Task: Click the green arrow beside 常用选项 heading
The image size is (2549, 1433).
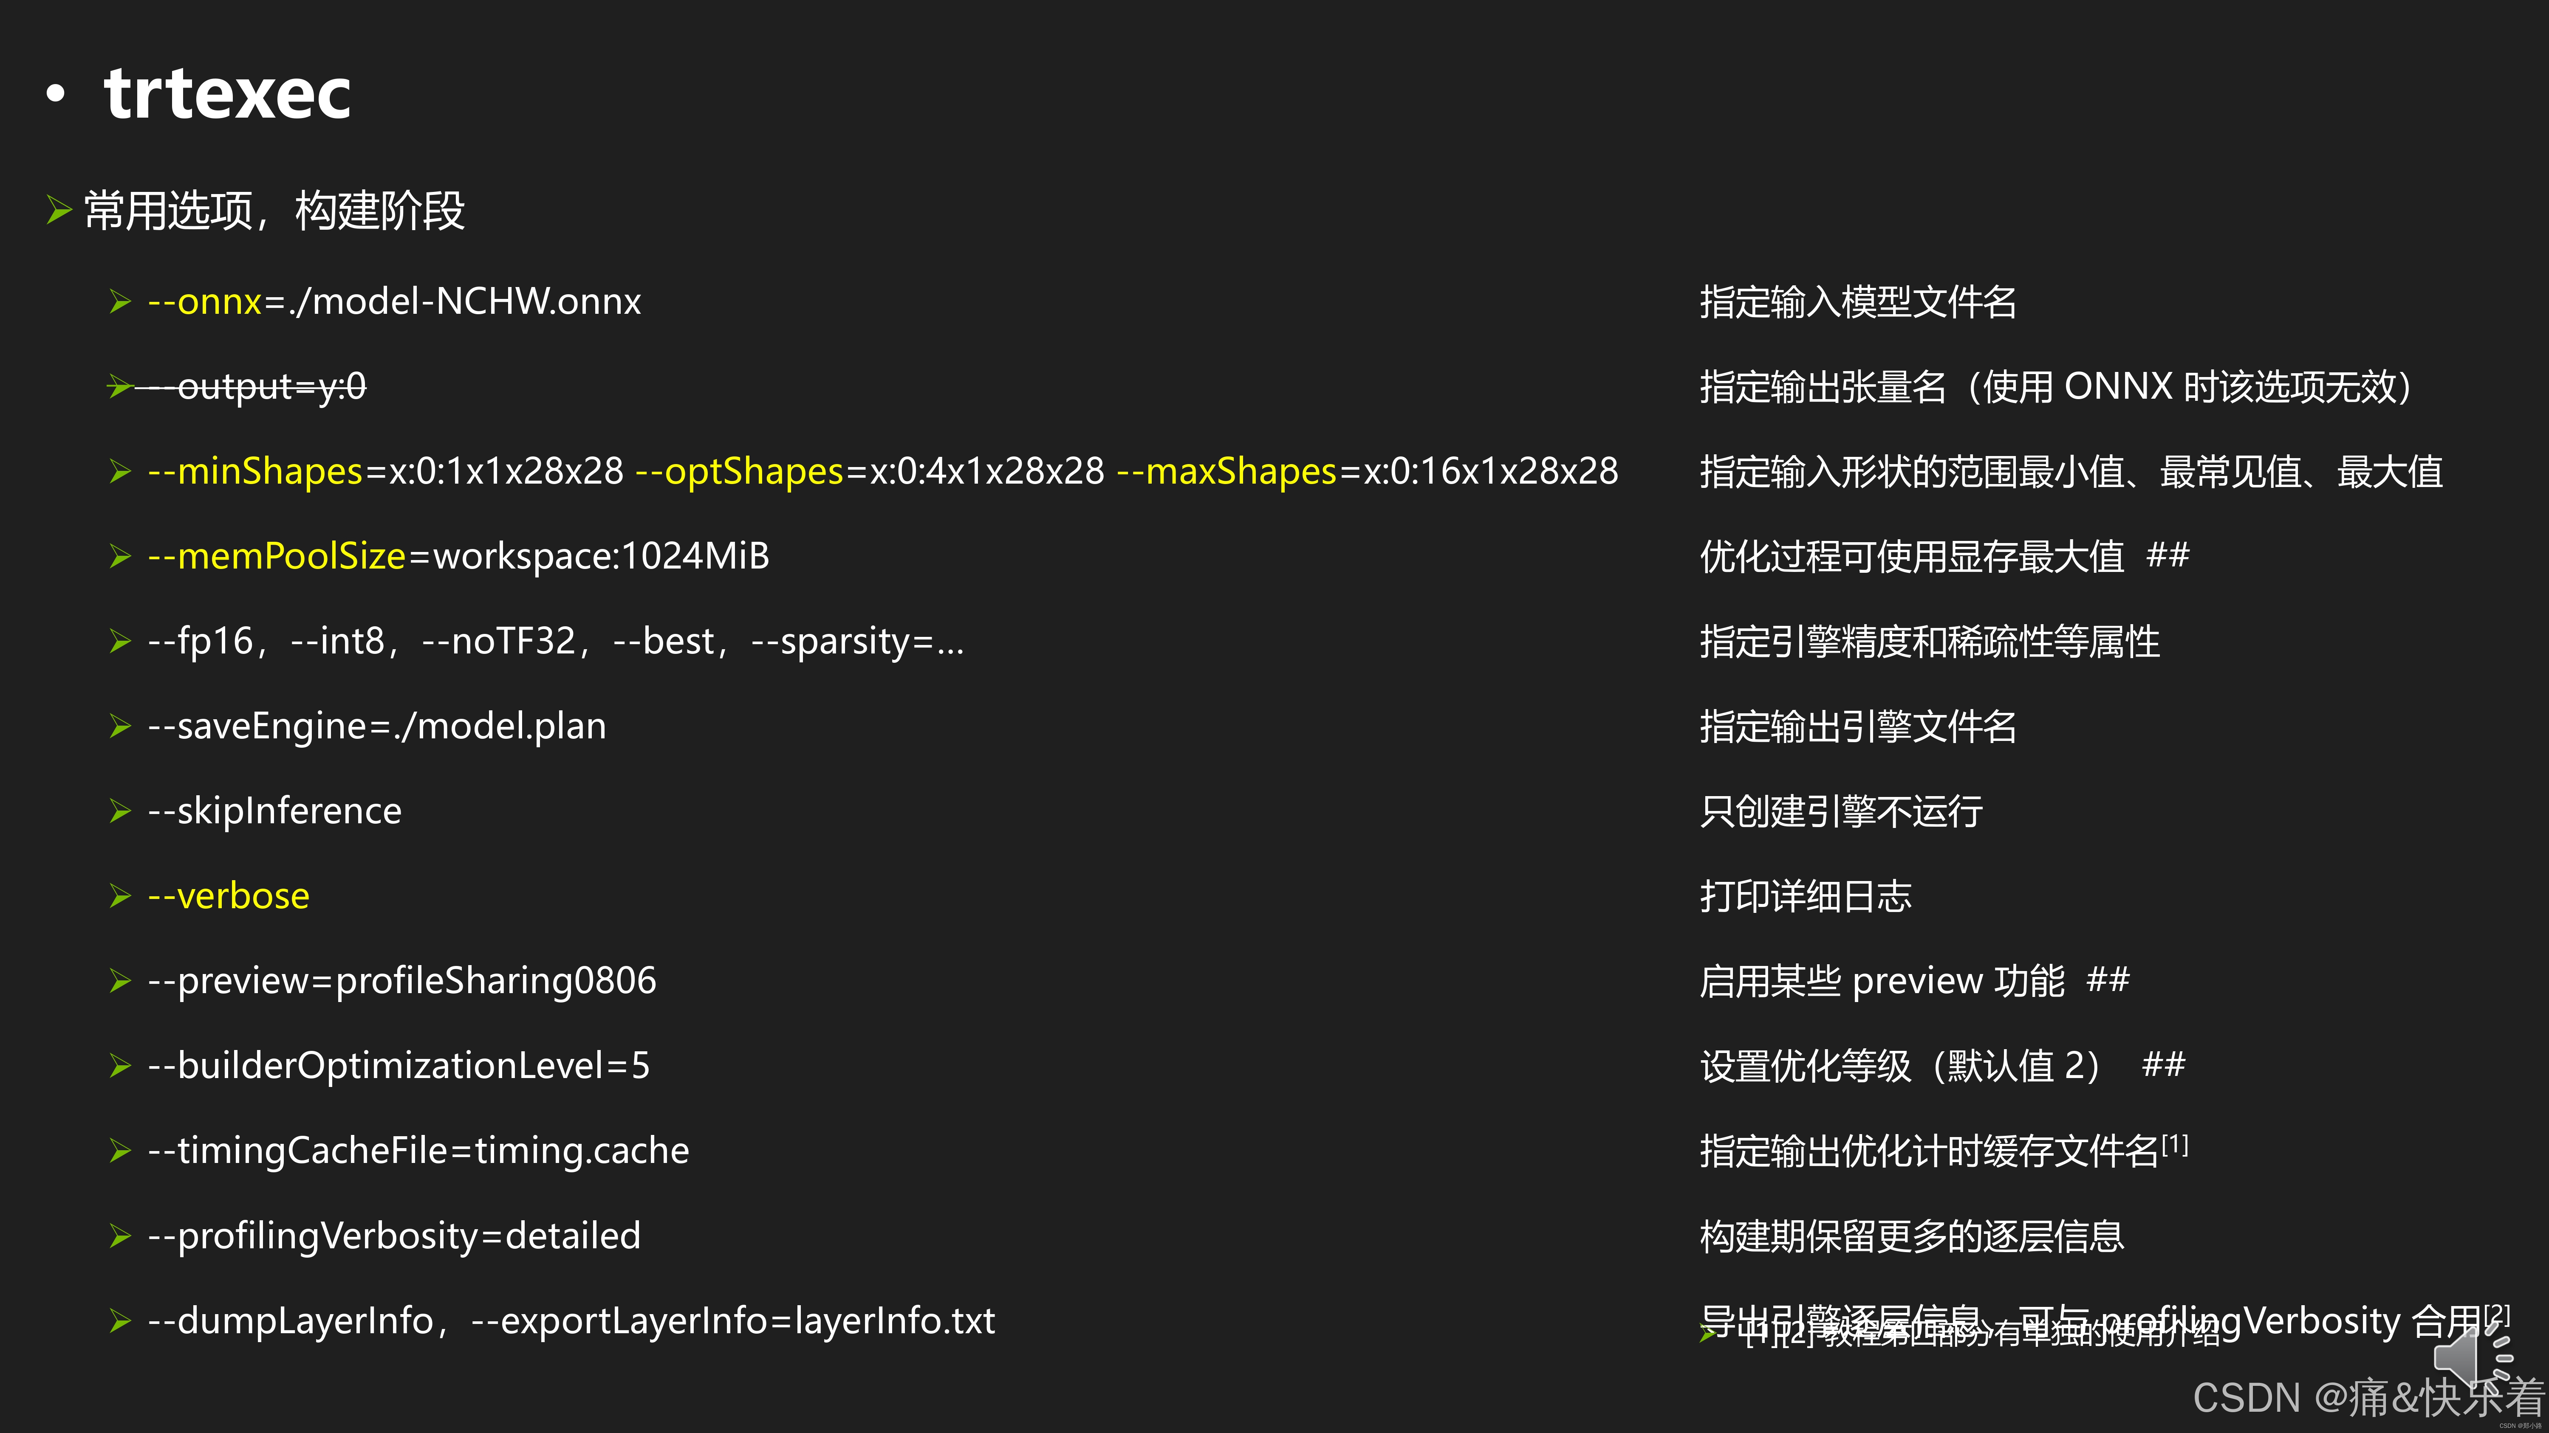Action: tap(58, 211)
